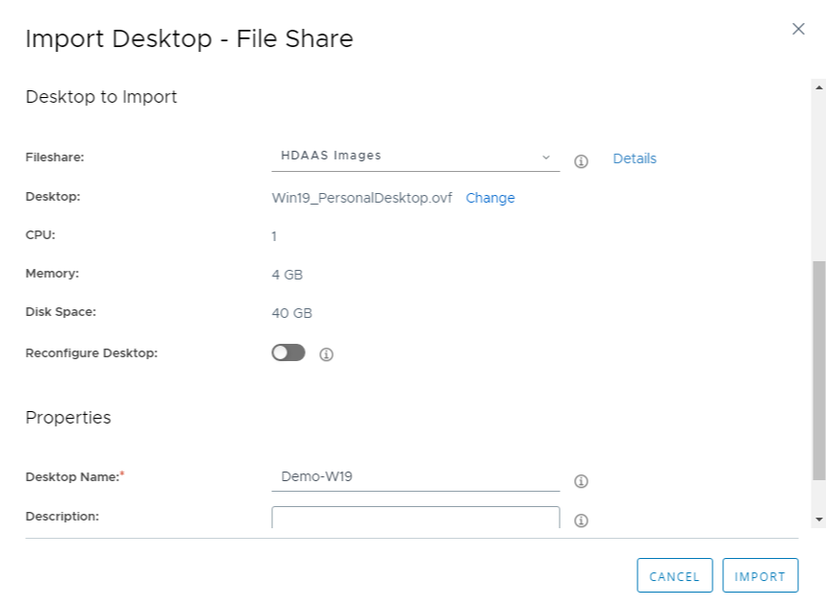Screen dimensions: 826x606
Task: Click scrollbar track above the thumb
Action: pyautogui.click(x=818, y=173)
